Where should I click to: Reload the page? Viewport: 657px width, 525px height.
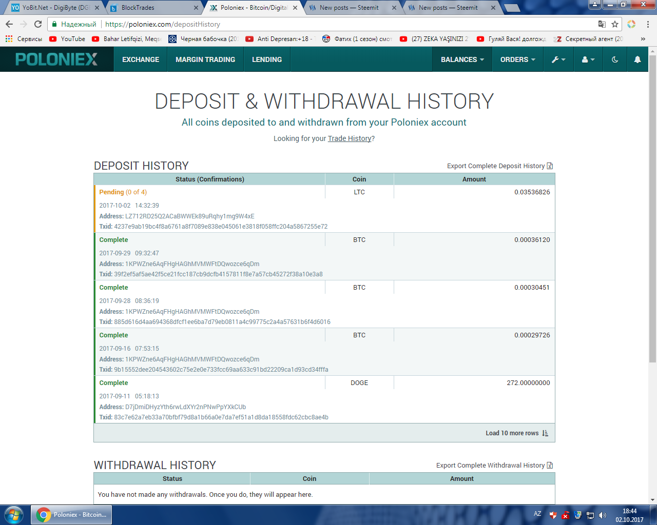click(x=38, y=24)
